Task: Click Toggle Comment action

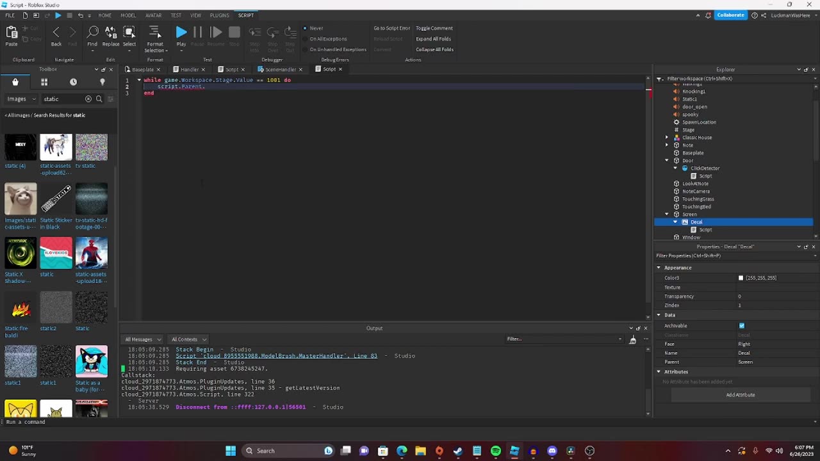Action: (x=434, y=28)
